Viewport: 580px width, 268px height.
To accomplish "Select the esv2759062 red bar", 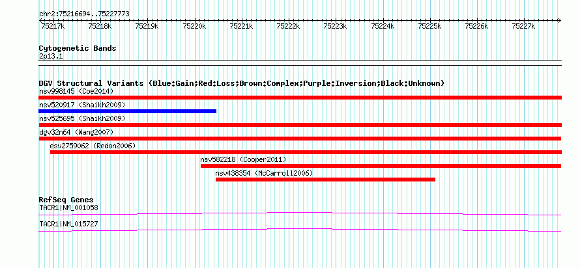I will pyautogui.click(x=306, y=152).
